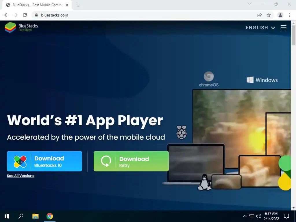Go back with the browser back arrow
The image size is (296, 222).
[6, 15]
